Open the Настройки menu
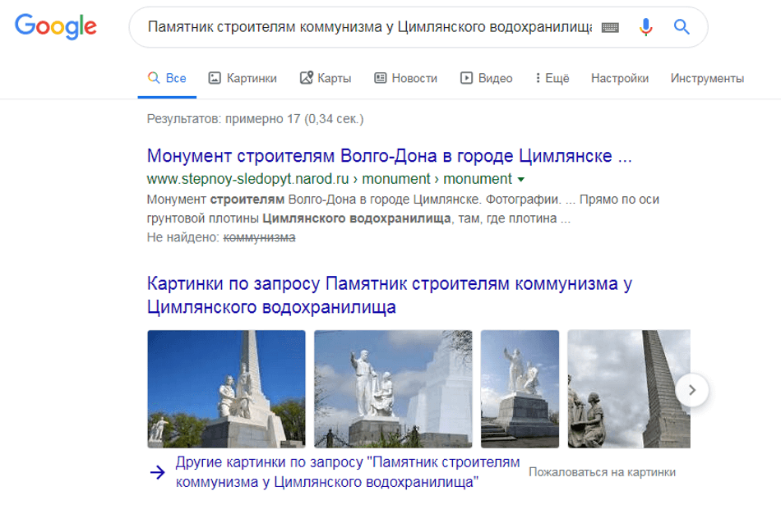This screenshot has width=781, height=505. (620, 78)
